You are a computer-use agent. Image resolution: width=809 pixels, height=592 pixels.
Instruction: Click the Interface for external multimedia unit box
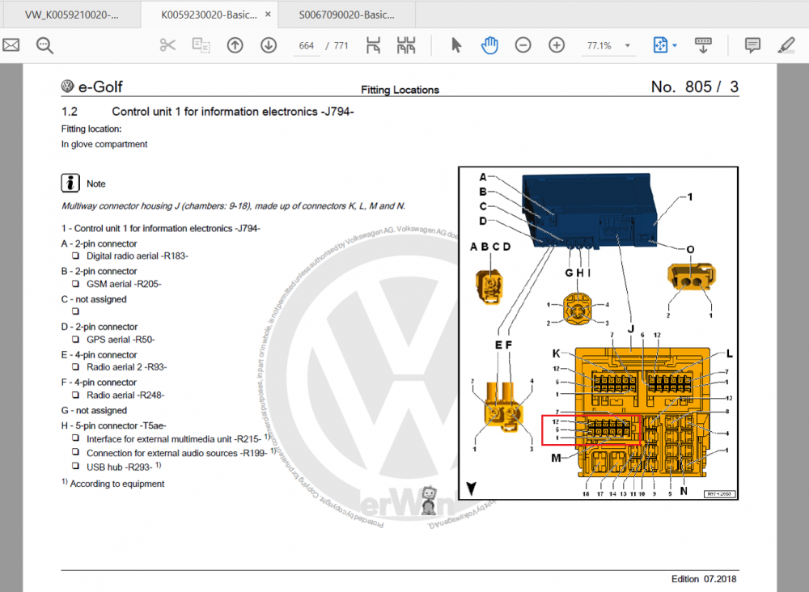pyautogui.click(x=76, y=438)
